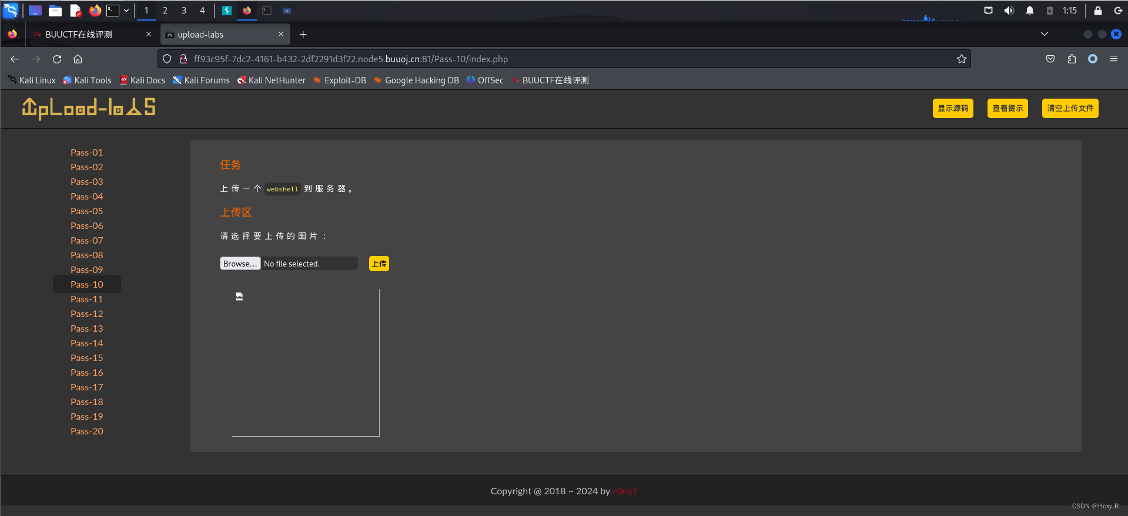Screen dimensions: 1128x516
Task: Close the upload-labs tab
Action: [x=281, y=34]
